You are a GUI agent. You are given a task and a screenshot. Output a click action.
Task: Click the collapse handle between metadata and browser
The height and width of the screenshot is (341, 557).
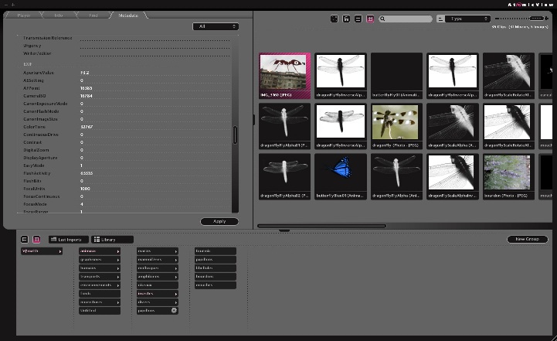point(253,120)
